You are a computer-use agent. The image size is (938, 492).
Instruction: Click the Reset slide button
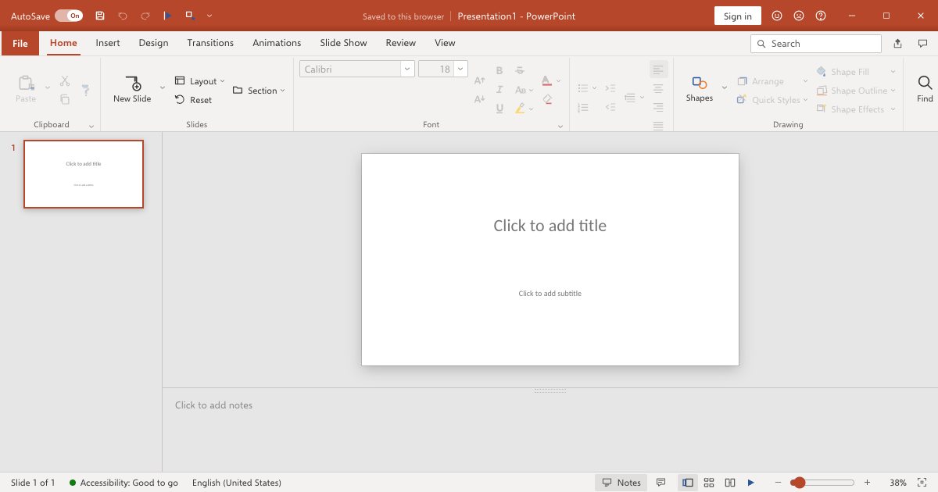pyautogui.click(x=193, y=100)
